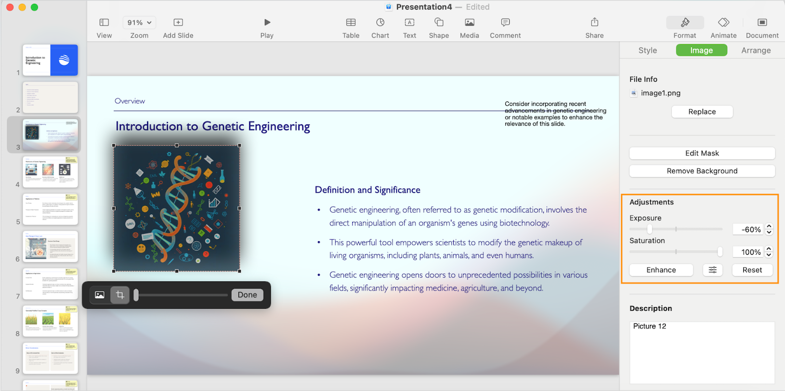Switch to image resize mode icon
Viewport: 785px width, 391px height.
[x=100, y=295]
